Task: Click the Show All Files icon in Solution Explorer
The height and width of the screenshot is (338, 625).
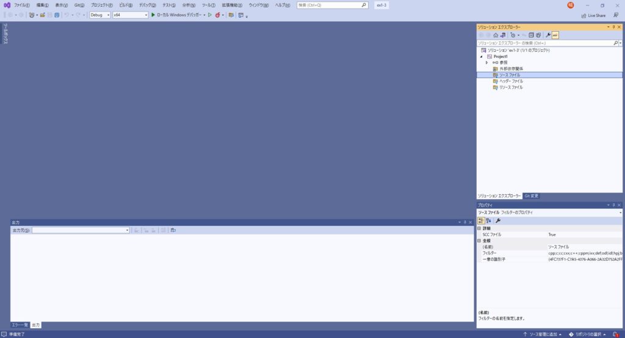Action: coord(538,35)
